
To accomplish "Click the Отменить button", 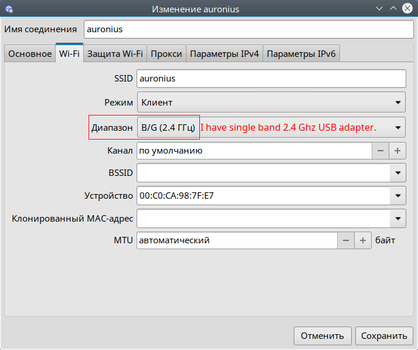I will coord(322,336).
